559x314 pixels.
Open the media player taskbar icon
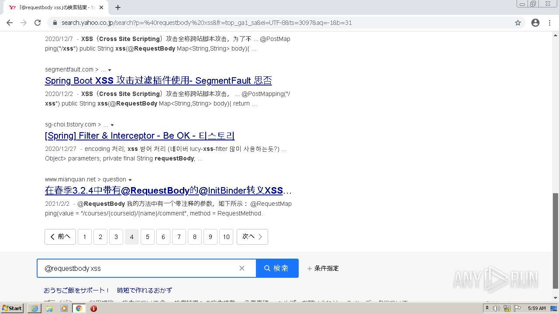coord(64,308)
